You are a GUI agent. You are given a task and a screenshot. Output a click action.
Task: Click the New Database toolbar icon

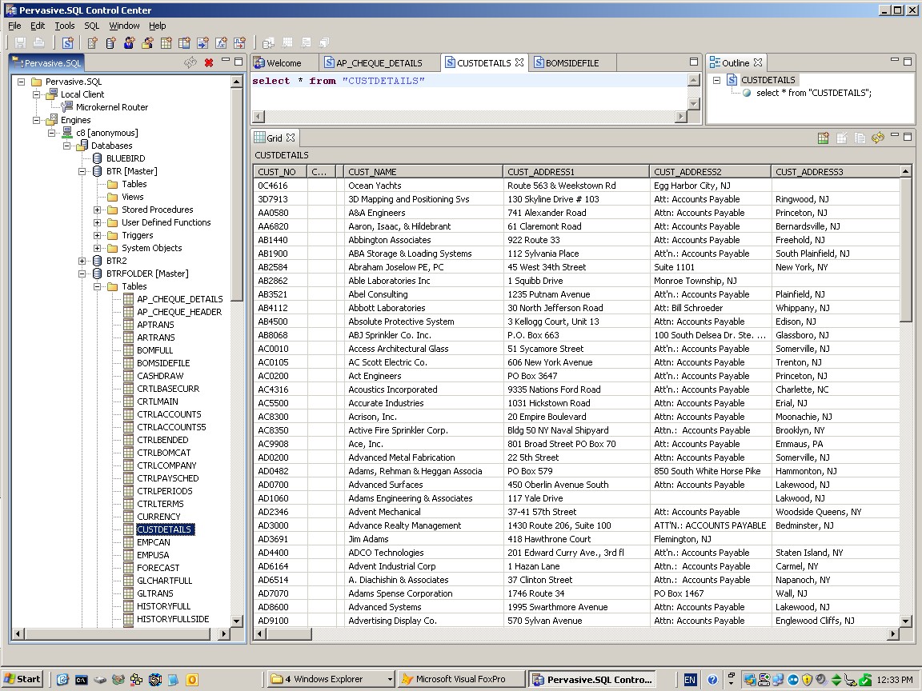tap(110, 42)
